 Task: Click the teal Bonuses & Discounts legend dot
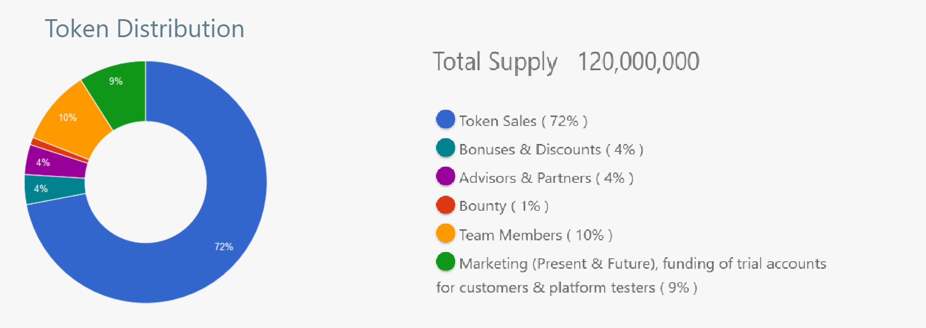(445, 148)
